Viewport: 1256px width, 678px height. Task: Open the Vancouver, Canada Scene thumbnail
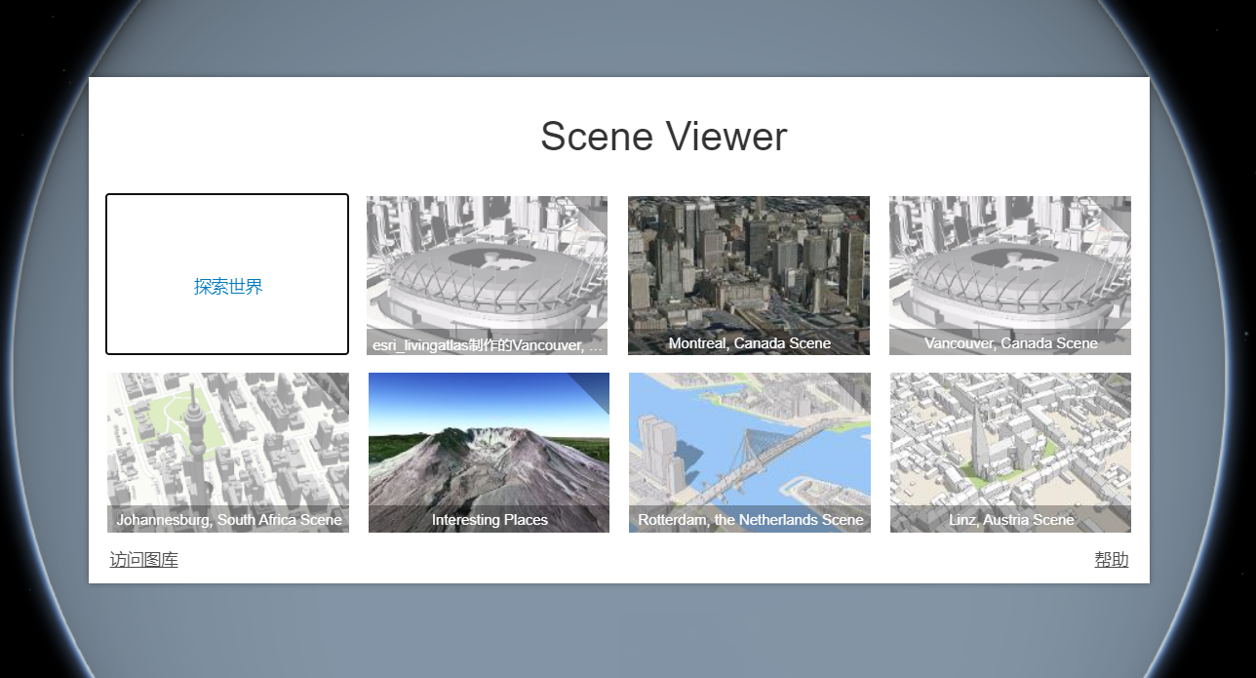pos(1010,275)
